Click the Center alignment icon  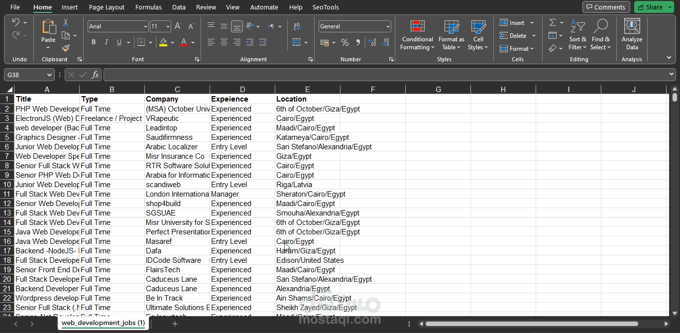coord(224,42)
